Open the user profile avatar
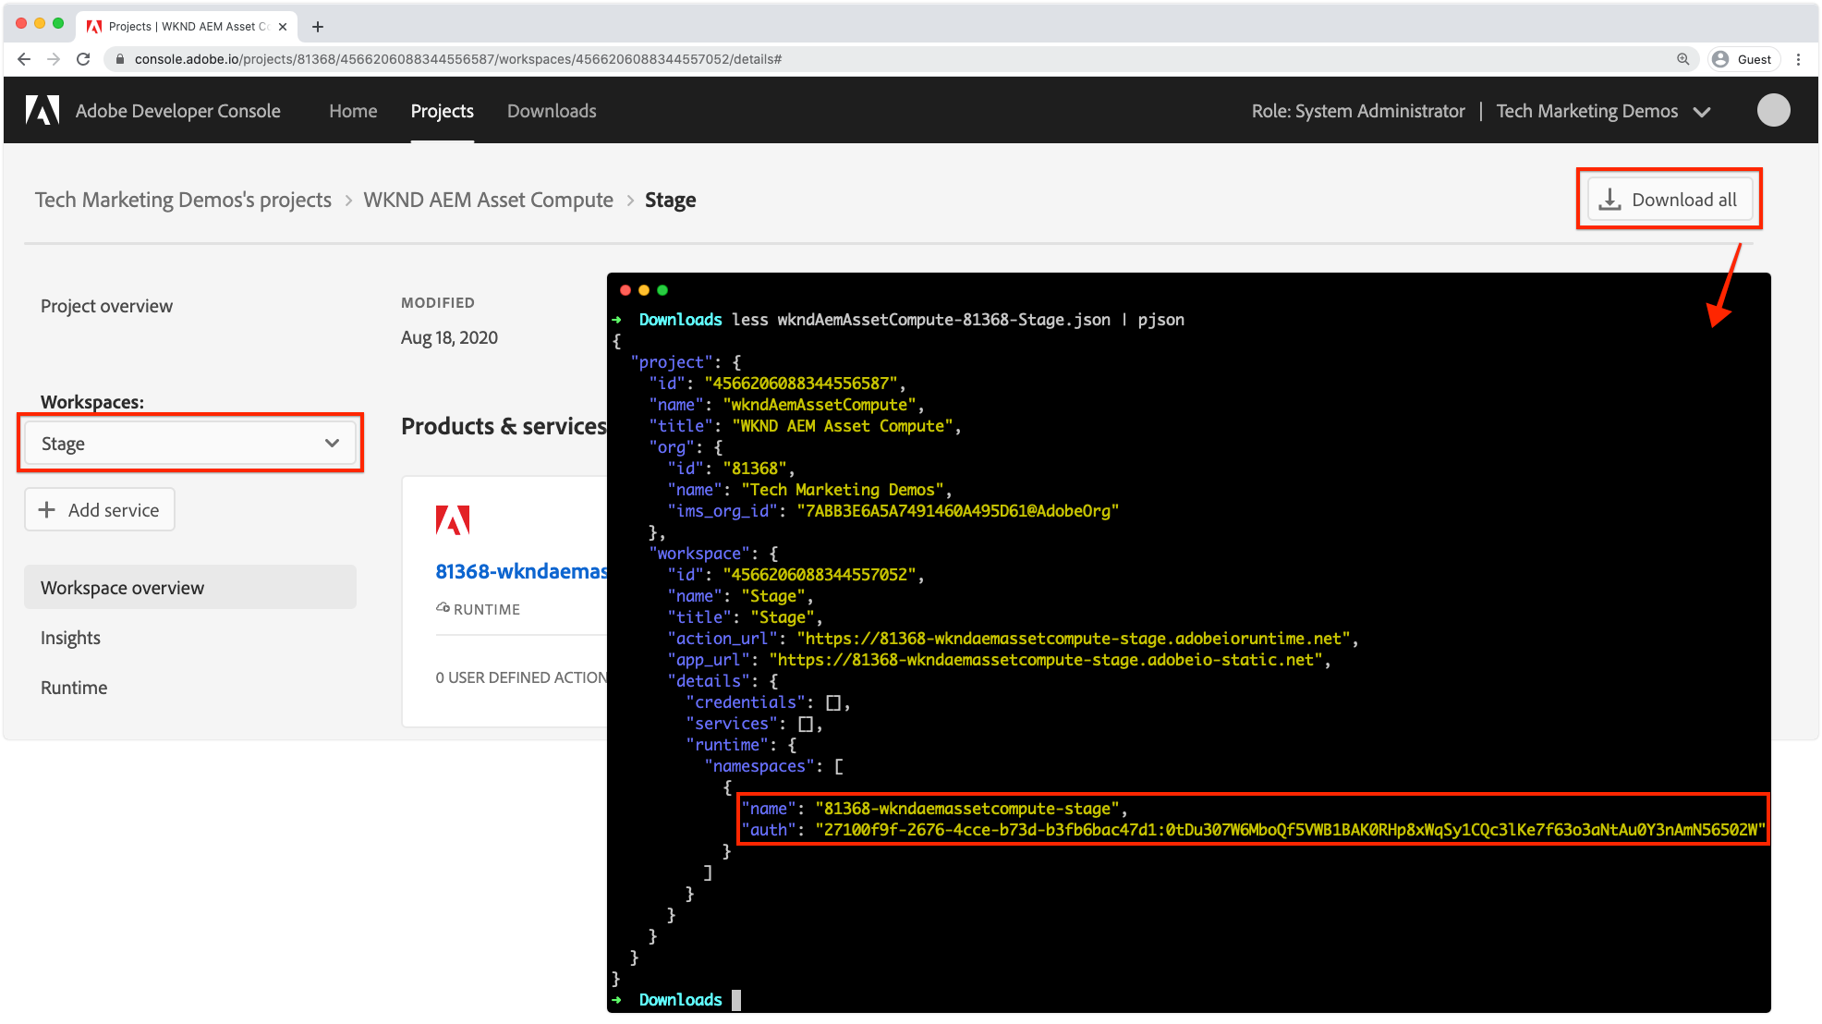The width and height of the screenshot is (1822, 1024). click(1772, 111)
